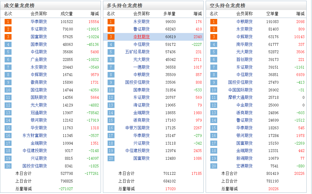312x194 pixels.
Task: Select the volume value 101522
Action: [x=67, y=22]
